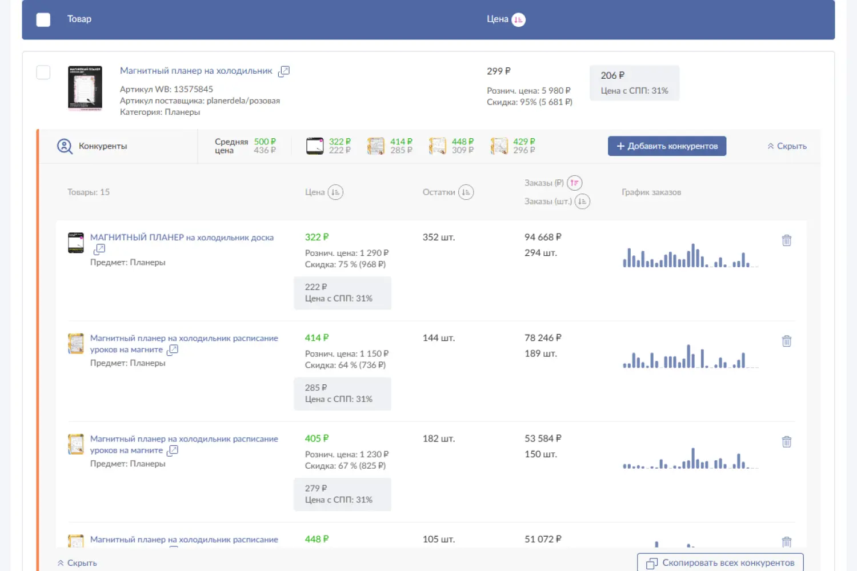Click Скидка: 95% (5 681 ₽) text
The image size is (857, 571).
tap(530, 102)
